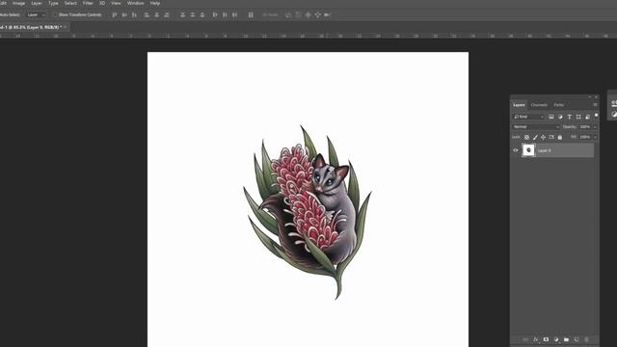This screenshot has height=347, width=617.
Task: Add a layer style fx icon
Action: (x=536, y=339)
